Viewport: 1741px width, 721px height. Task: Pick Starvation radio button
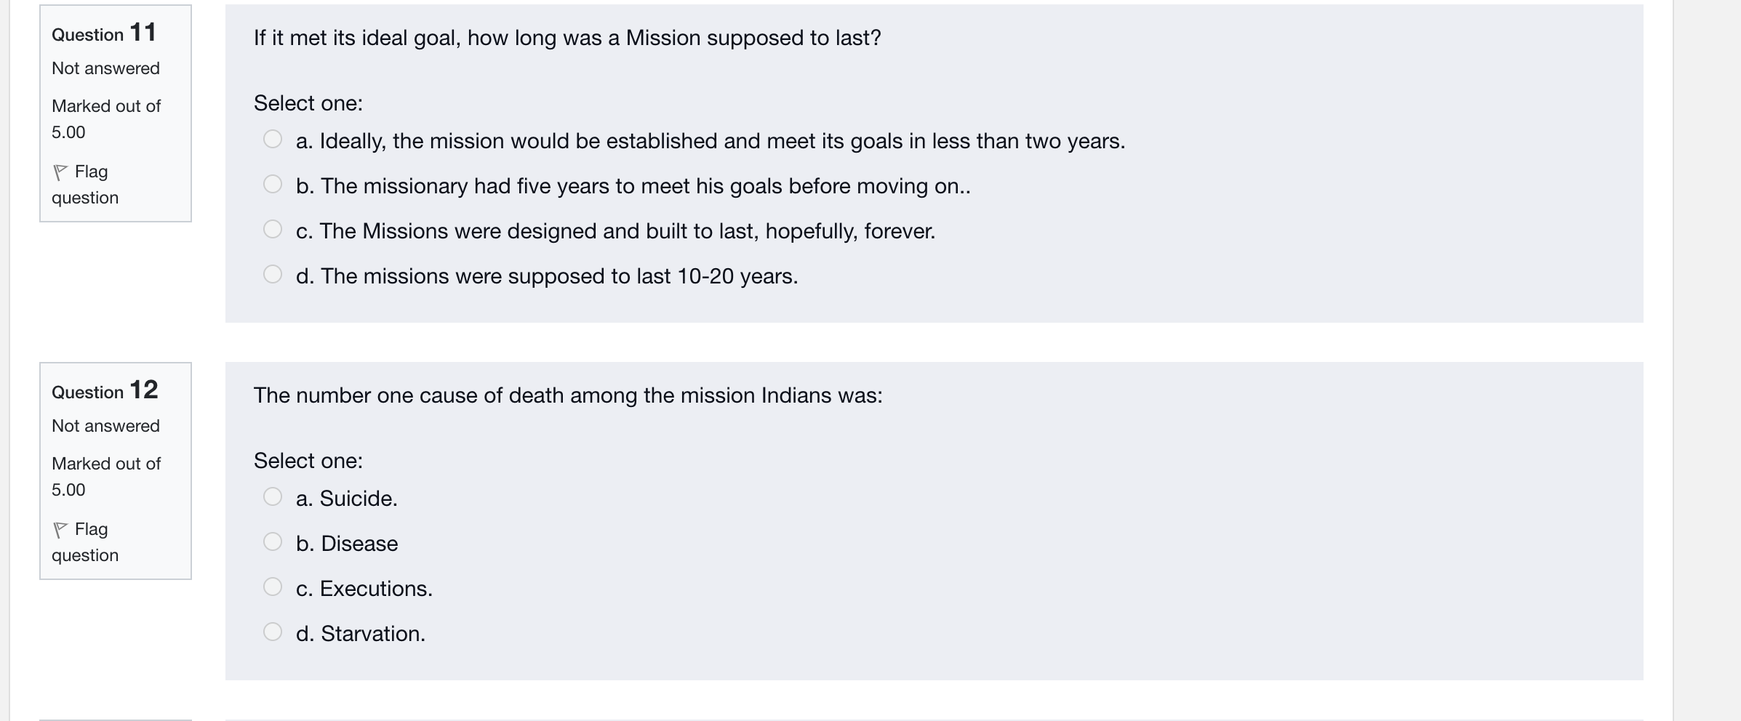(x=273, y=632)
